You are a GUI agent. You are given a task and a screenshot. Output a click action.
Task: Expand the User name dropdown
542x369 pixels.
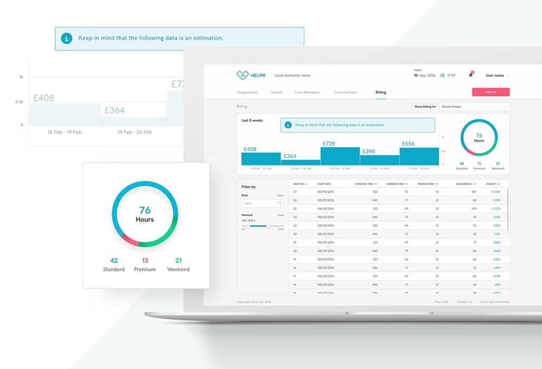pyautogui.click(x=507, y=76)
